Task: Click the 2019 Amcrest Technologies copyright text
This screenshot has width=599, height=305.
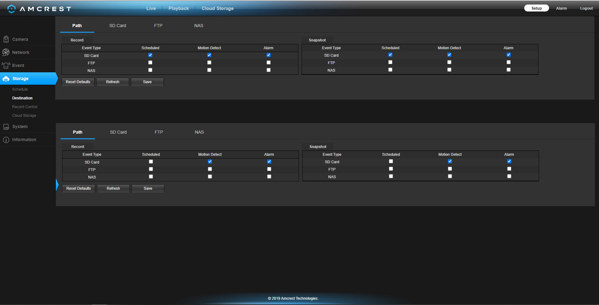Action: 293,298
